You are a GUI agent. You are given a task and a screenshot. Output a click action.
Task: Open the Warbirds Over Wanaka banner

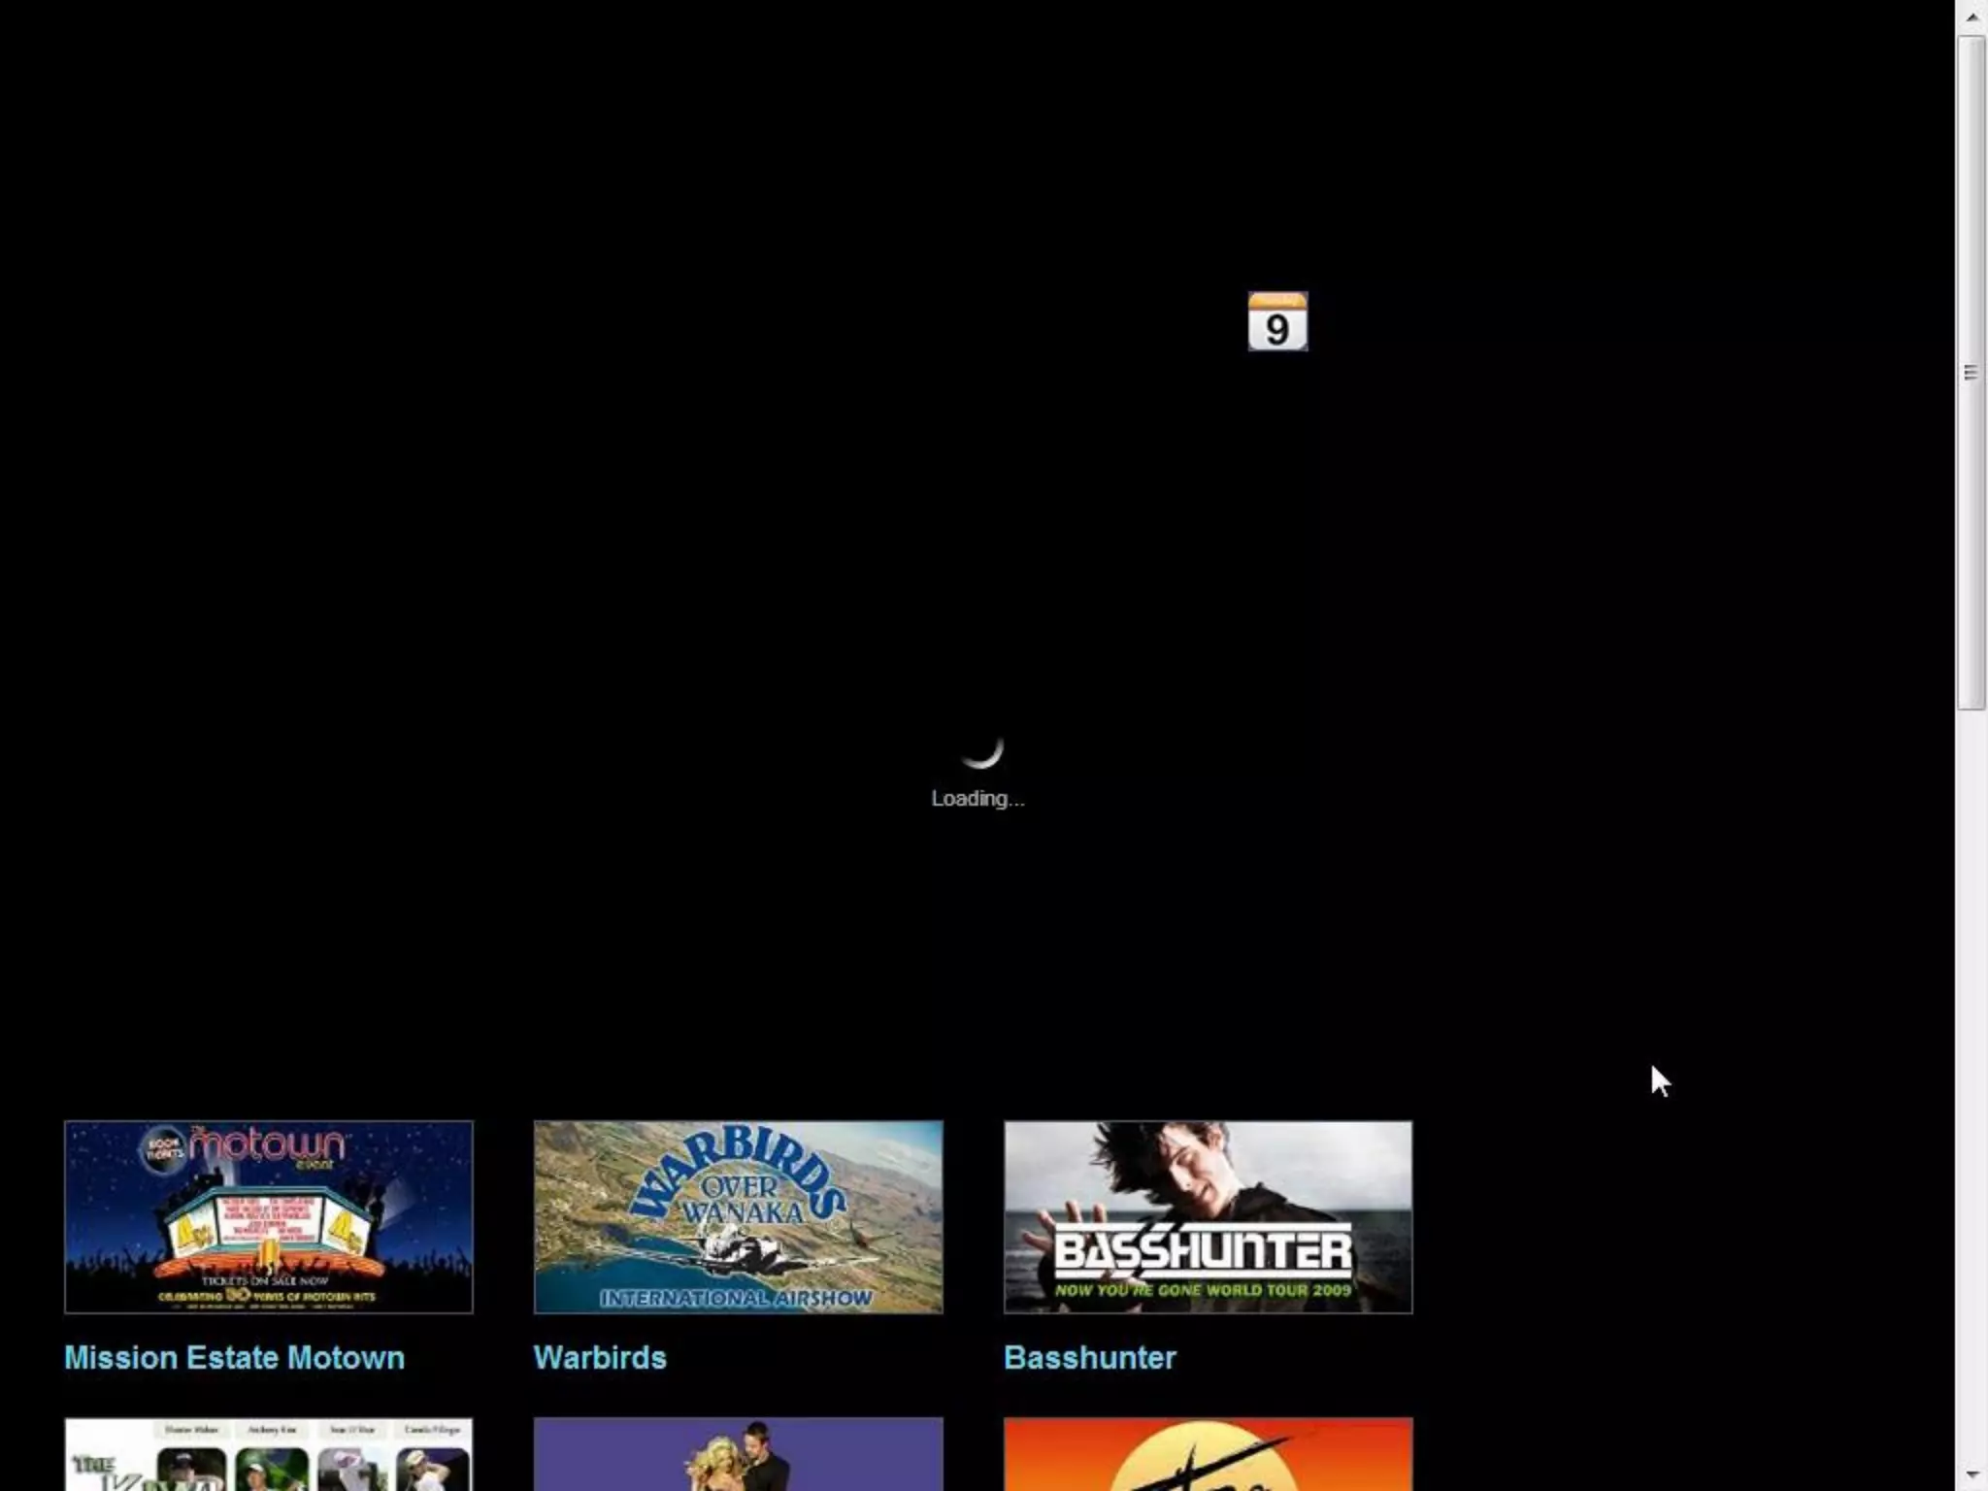point(738,1216)
